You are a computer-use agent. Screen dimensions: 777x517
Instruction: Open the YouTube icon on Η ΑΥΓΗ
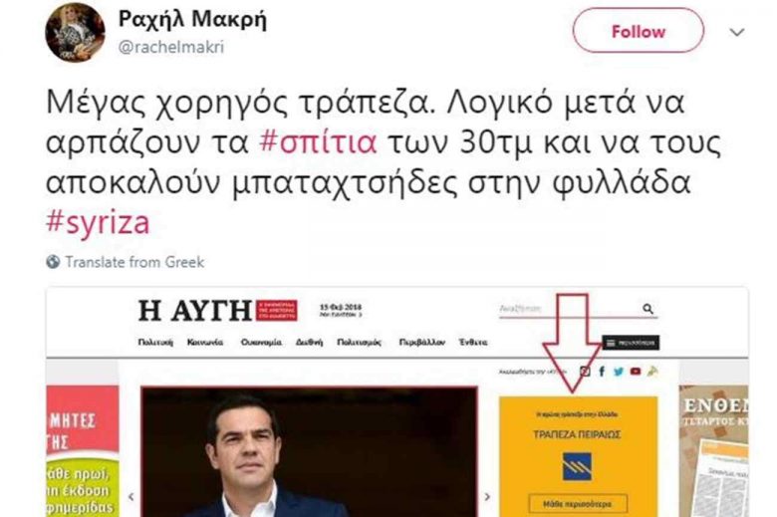pyautogui.click(x=636, y=371)
